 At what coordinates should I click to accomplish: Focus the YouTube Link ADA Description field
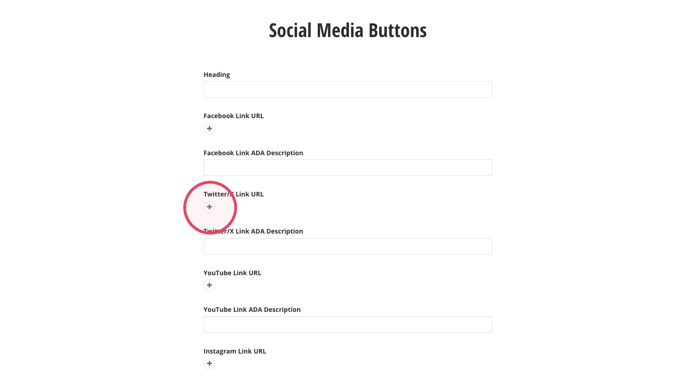click(x=348, y=325)
